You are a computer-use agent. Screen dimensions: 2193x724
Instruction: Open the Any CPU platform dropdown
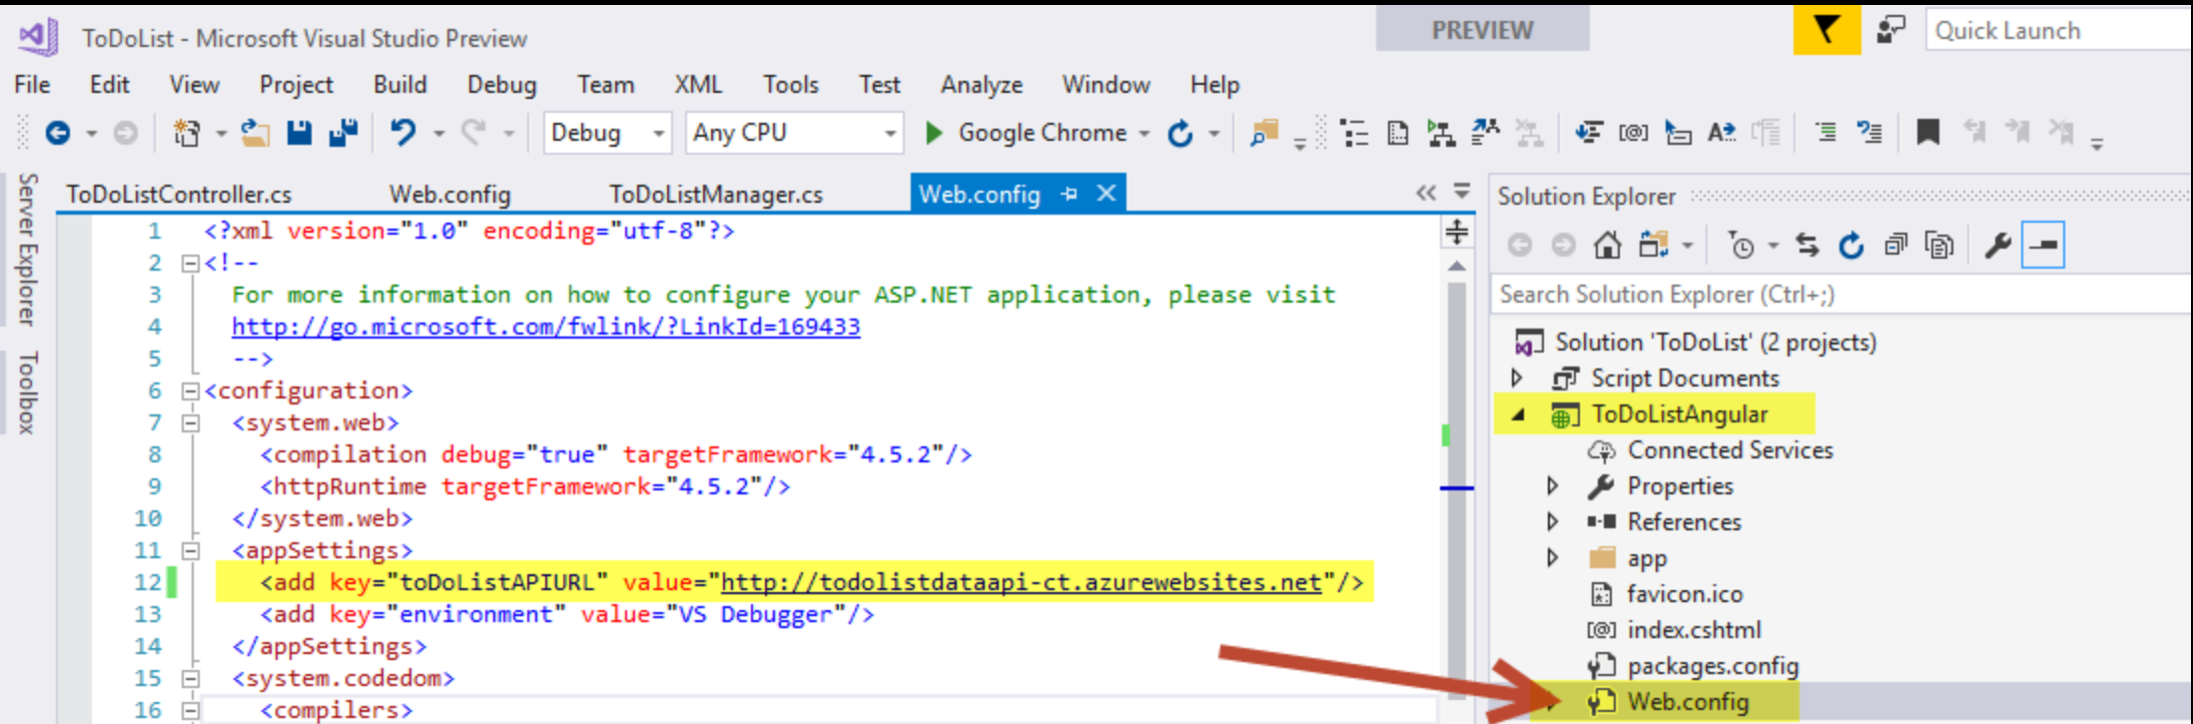(x=794, y=133)
